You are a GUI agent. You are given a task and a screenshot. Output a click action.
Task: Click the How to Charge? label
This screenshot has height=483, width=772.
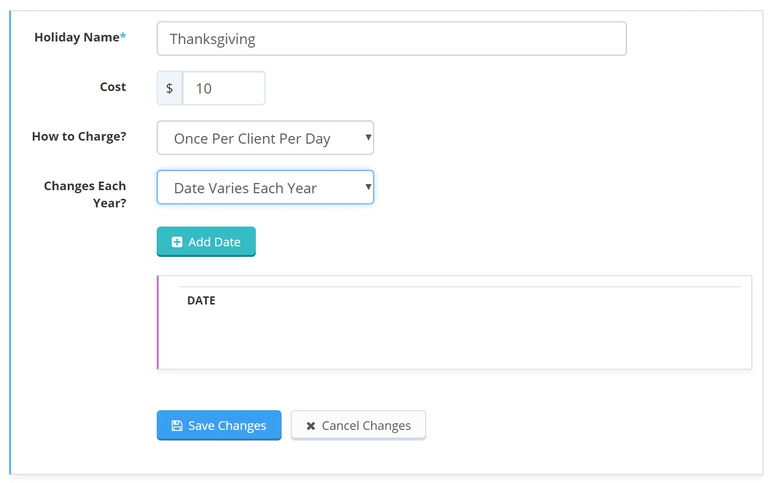click(79, 137)
